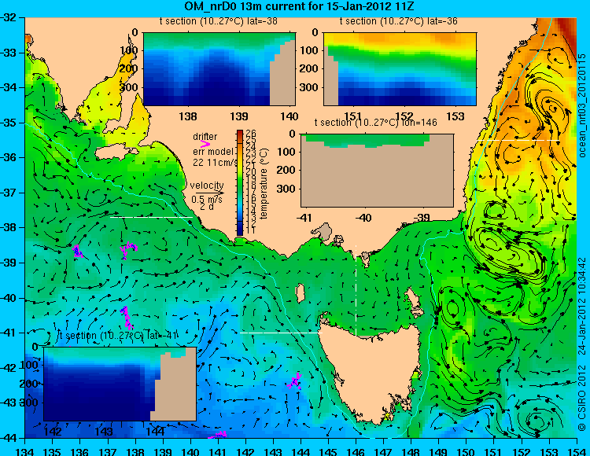The width and height of the screenshot is (590, 456).
Task: Select the magenta drifter track near 136°E, 38.7°S
Action: coord(77,251)
